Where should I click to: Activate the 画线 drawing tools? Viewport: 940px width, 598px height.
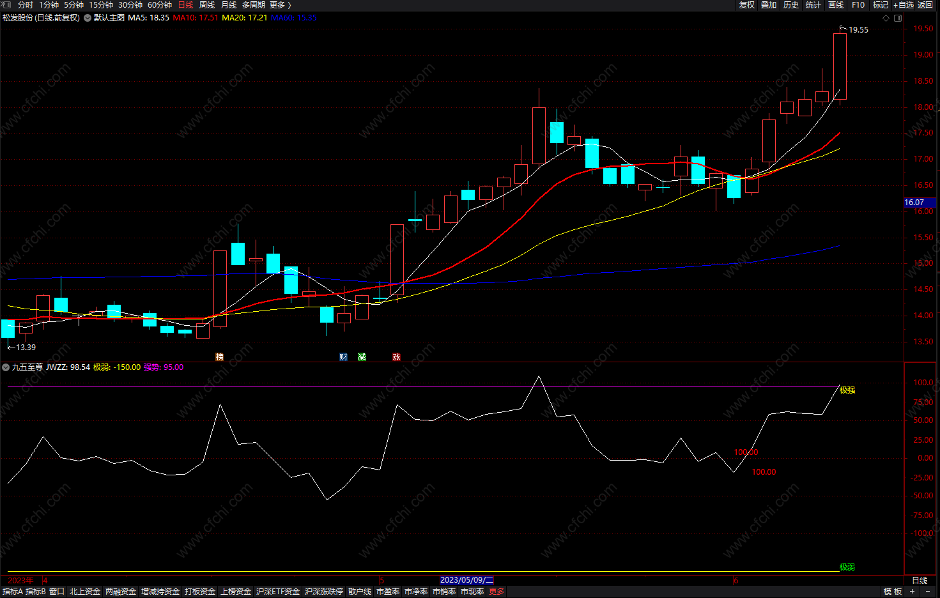[836, 5]
